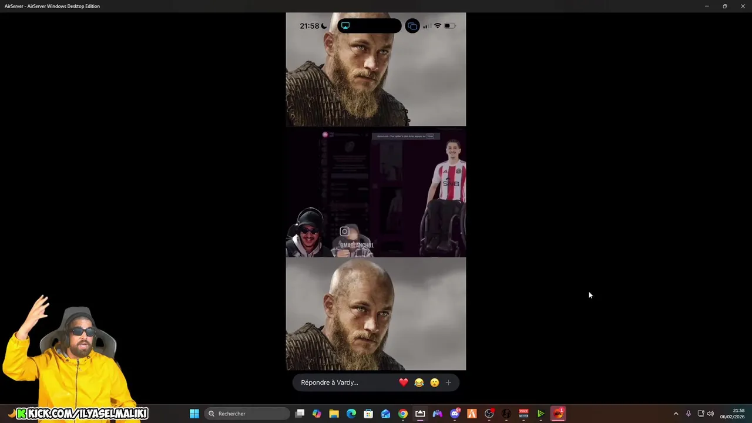This screenshot has height=423, width=752.
Task: Open Microsoft Store from the taskbar
Action: (x=368, y=414)
